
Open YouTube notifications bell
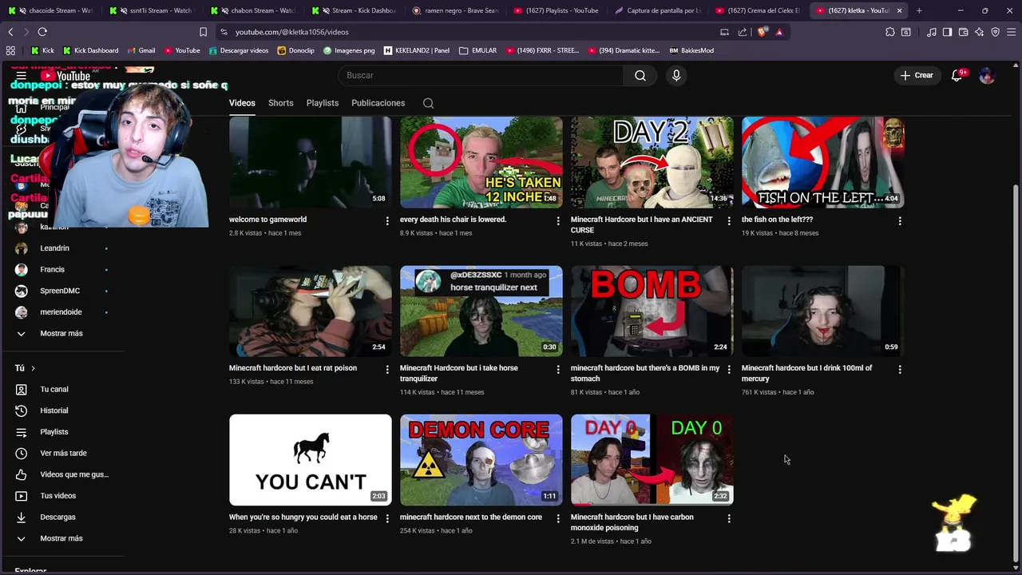pos(957,75)
